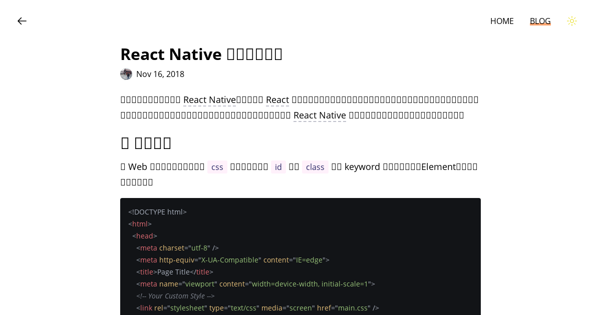Image resolution: width=601 pixels, height=315 pixels.
Task: Toggle the sun theme switcher icon
Action: click(x=572, y=21)
